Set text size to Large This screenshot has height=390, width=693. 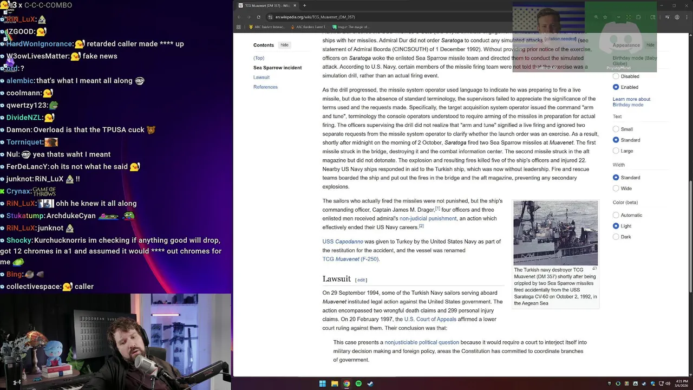616,151
